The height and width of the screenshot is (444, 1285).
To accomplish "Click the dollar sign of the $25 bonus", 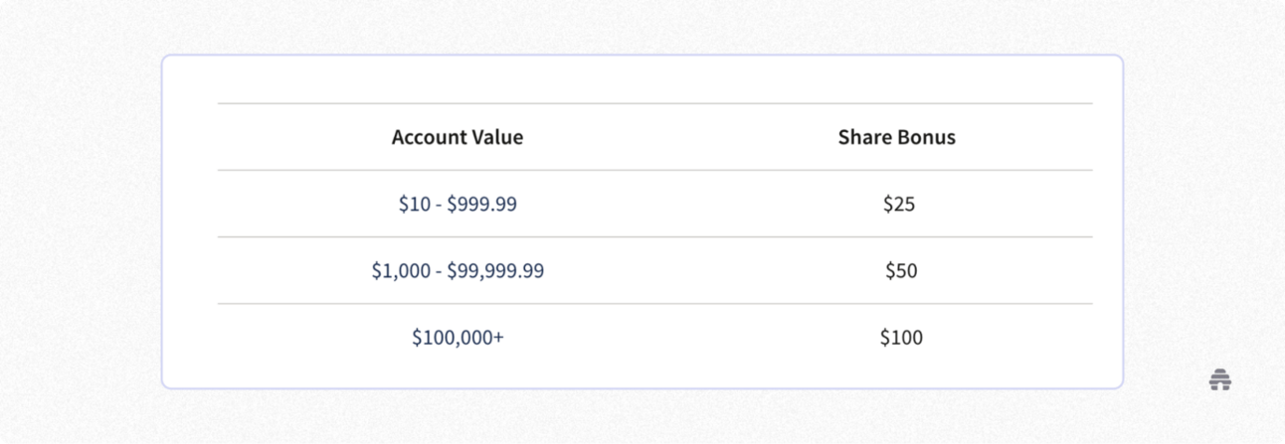I will point(888,204).
